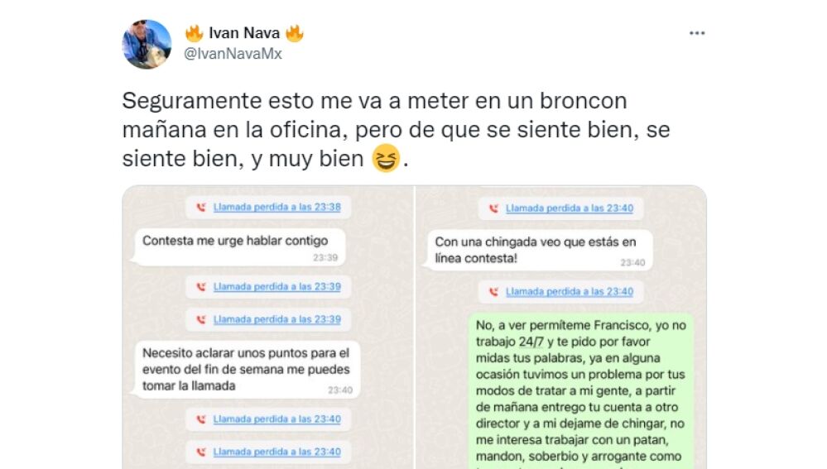
Task: Open left chat's last 'Llamada perdida 23:40' link
Action: (x=276, y=452)
